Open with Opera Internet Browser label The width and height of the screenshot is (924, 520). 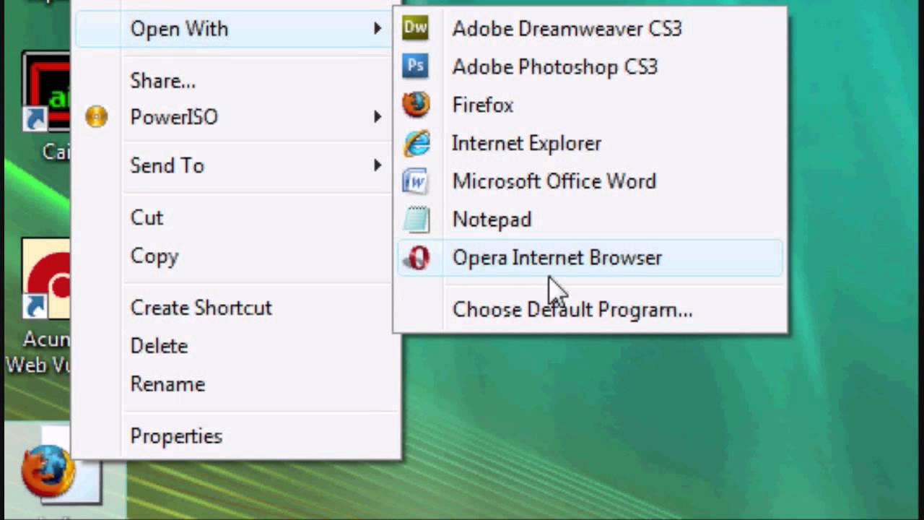557,258
